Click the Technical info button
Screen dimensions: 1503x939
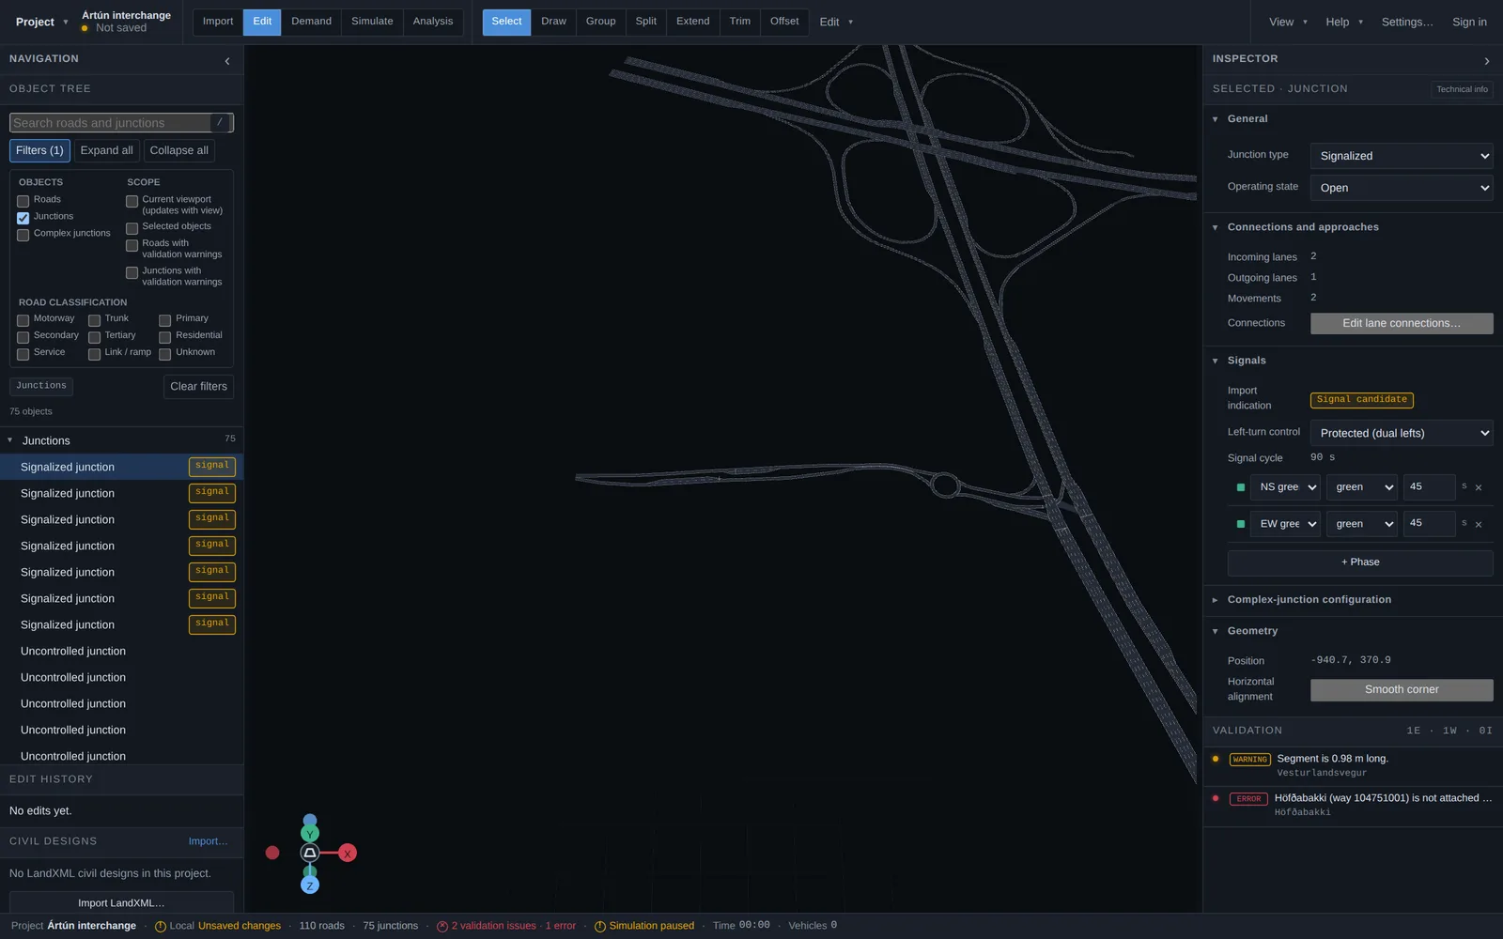pos(1462,89)
